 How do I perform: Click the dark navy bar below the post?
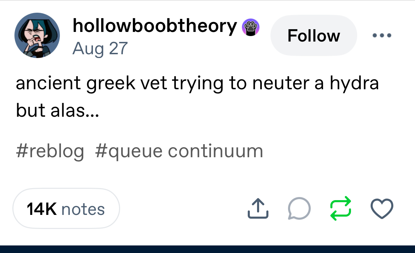coord(207,249)
